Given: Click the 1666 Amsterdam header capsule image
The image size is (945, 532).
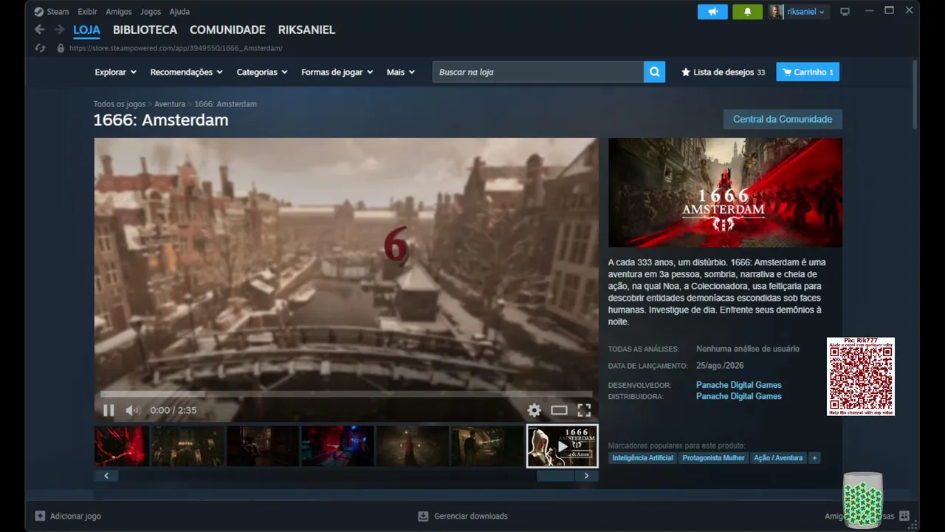Looking at the screenshot, I should (725, 193).
